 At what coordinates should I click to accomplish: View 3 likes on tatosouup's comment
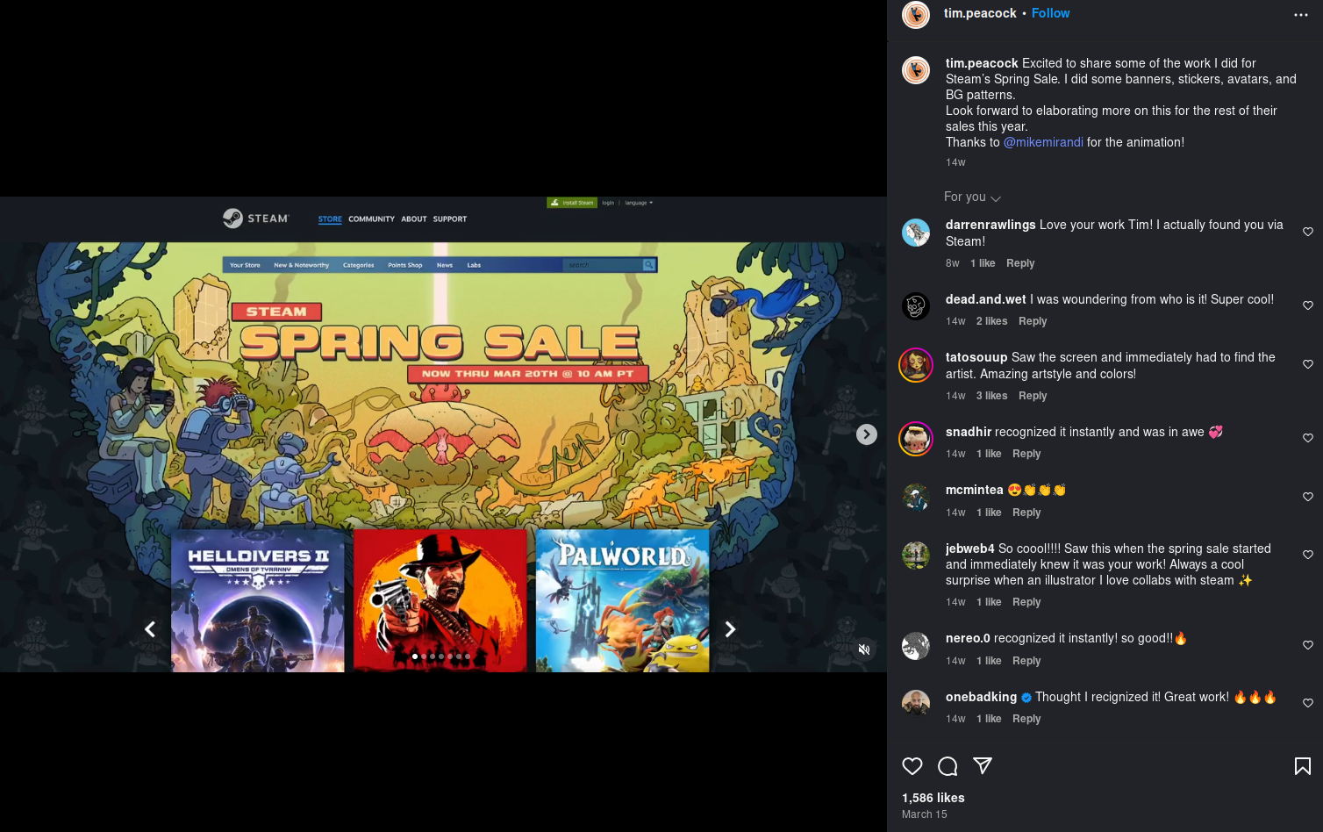coord(991,396)
